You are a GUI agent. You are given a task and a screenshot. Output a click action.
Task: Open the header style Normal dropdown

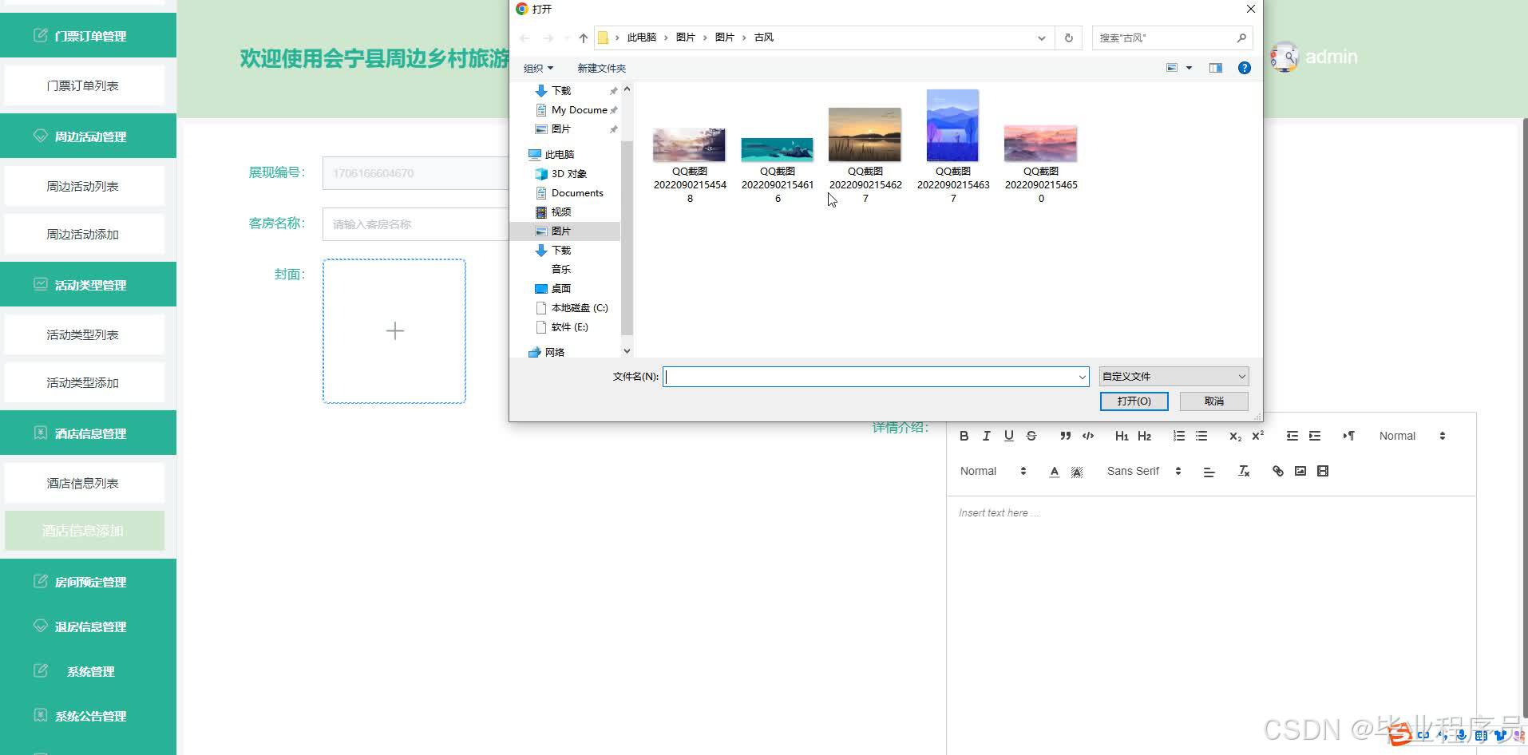click(993, 471)
